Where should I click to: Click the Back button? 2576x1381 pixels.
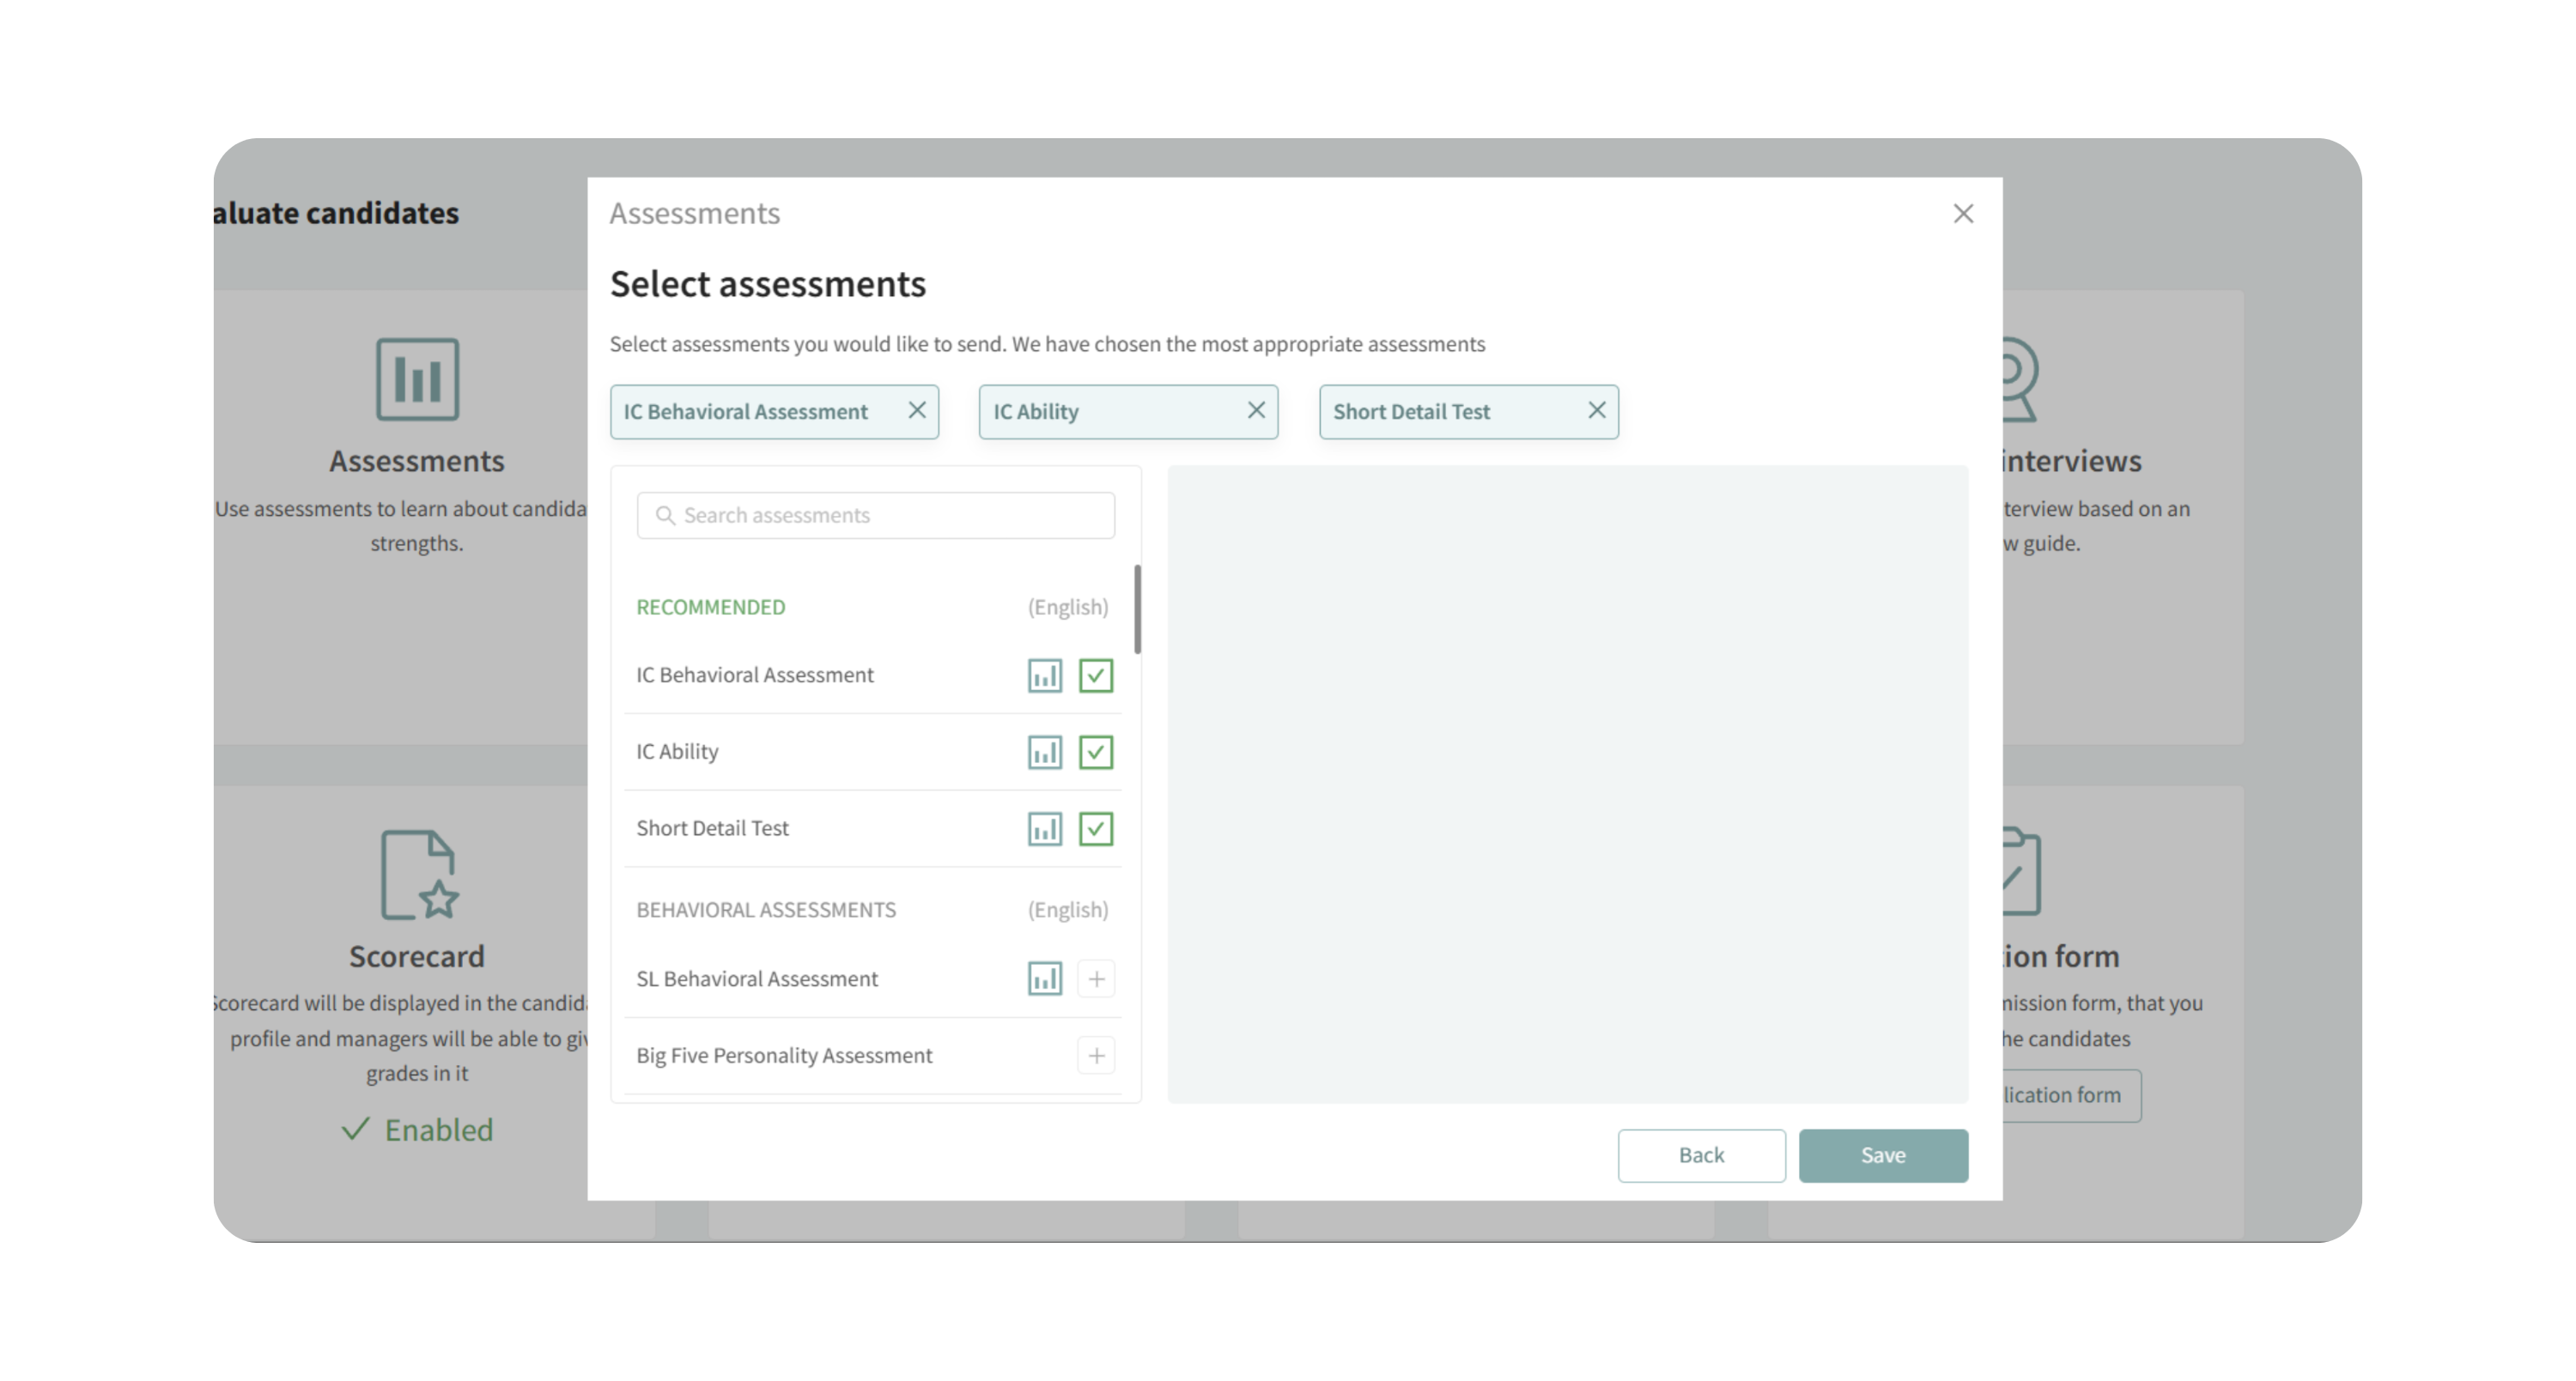1701,1155
